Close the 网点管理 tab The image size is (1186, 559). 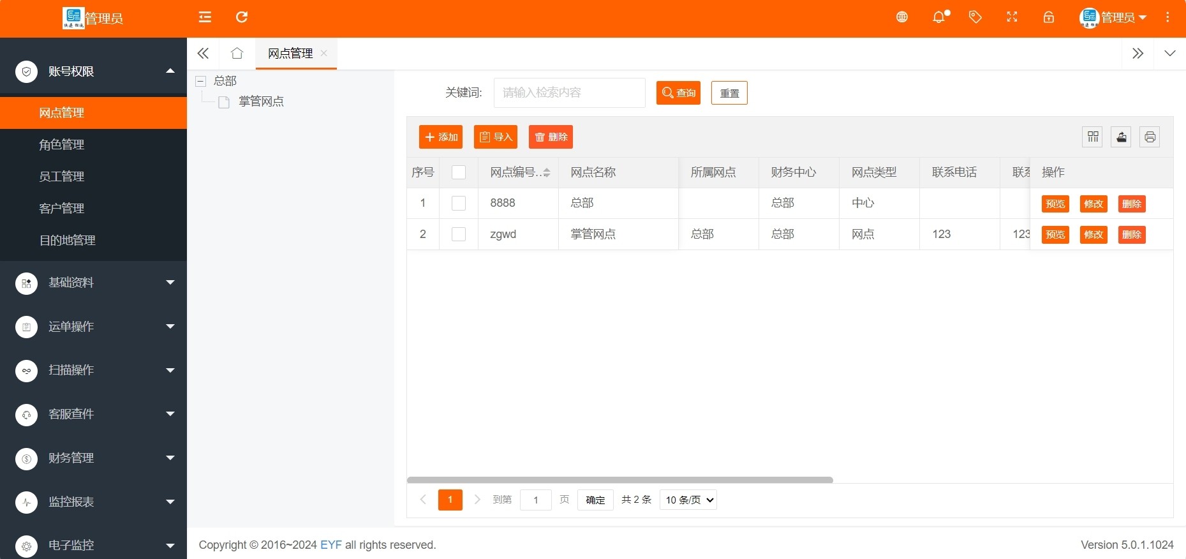click(324, 54)
